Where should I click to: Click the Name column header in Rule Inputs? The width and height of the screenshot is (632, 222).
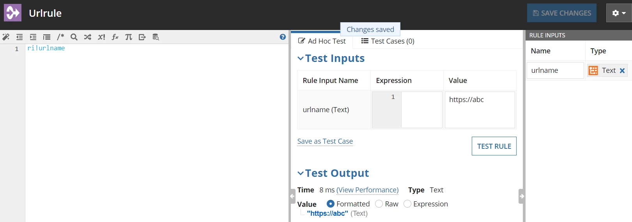(541, 51)
